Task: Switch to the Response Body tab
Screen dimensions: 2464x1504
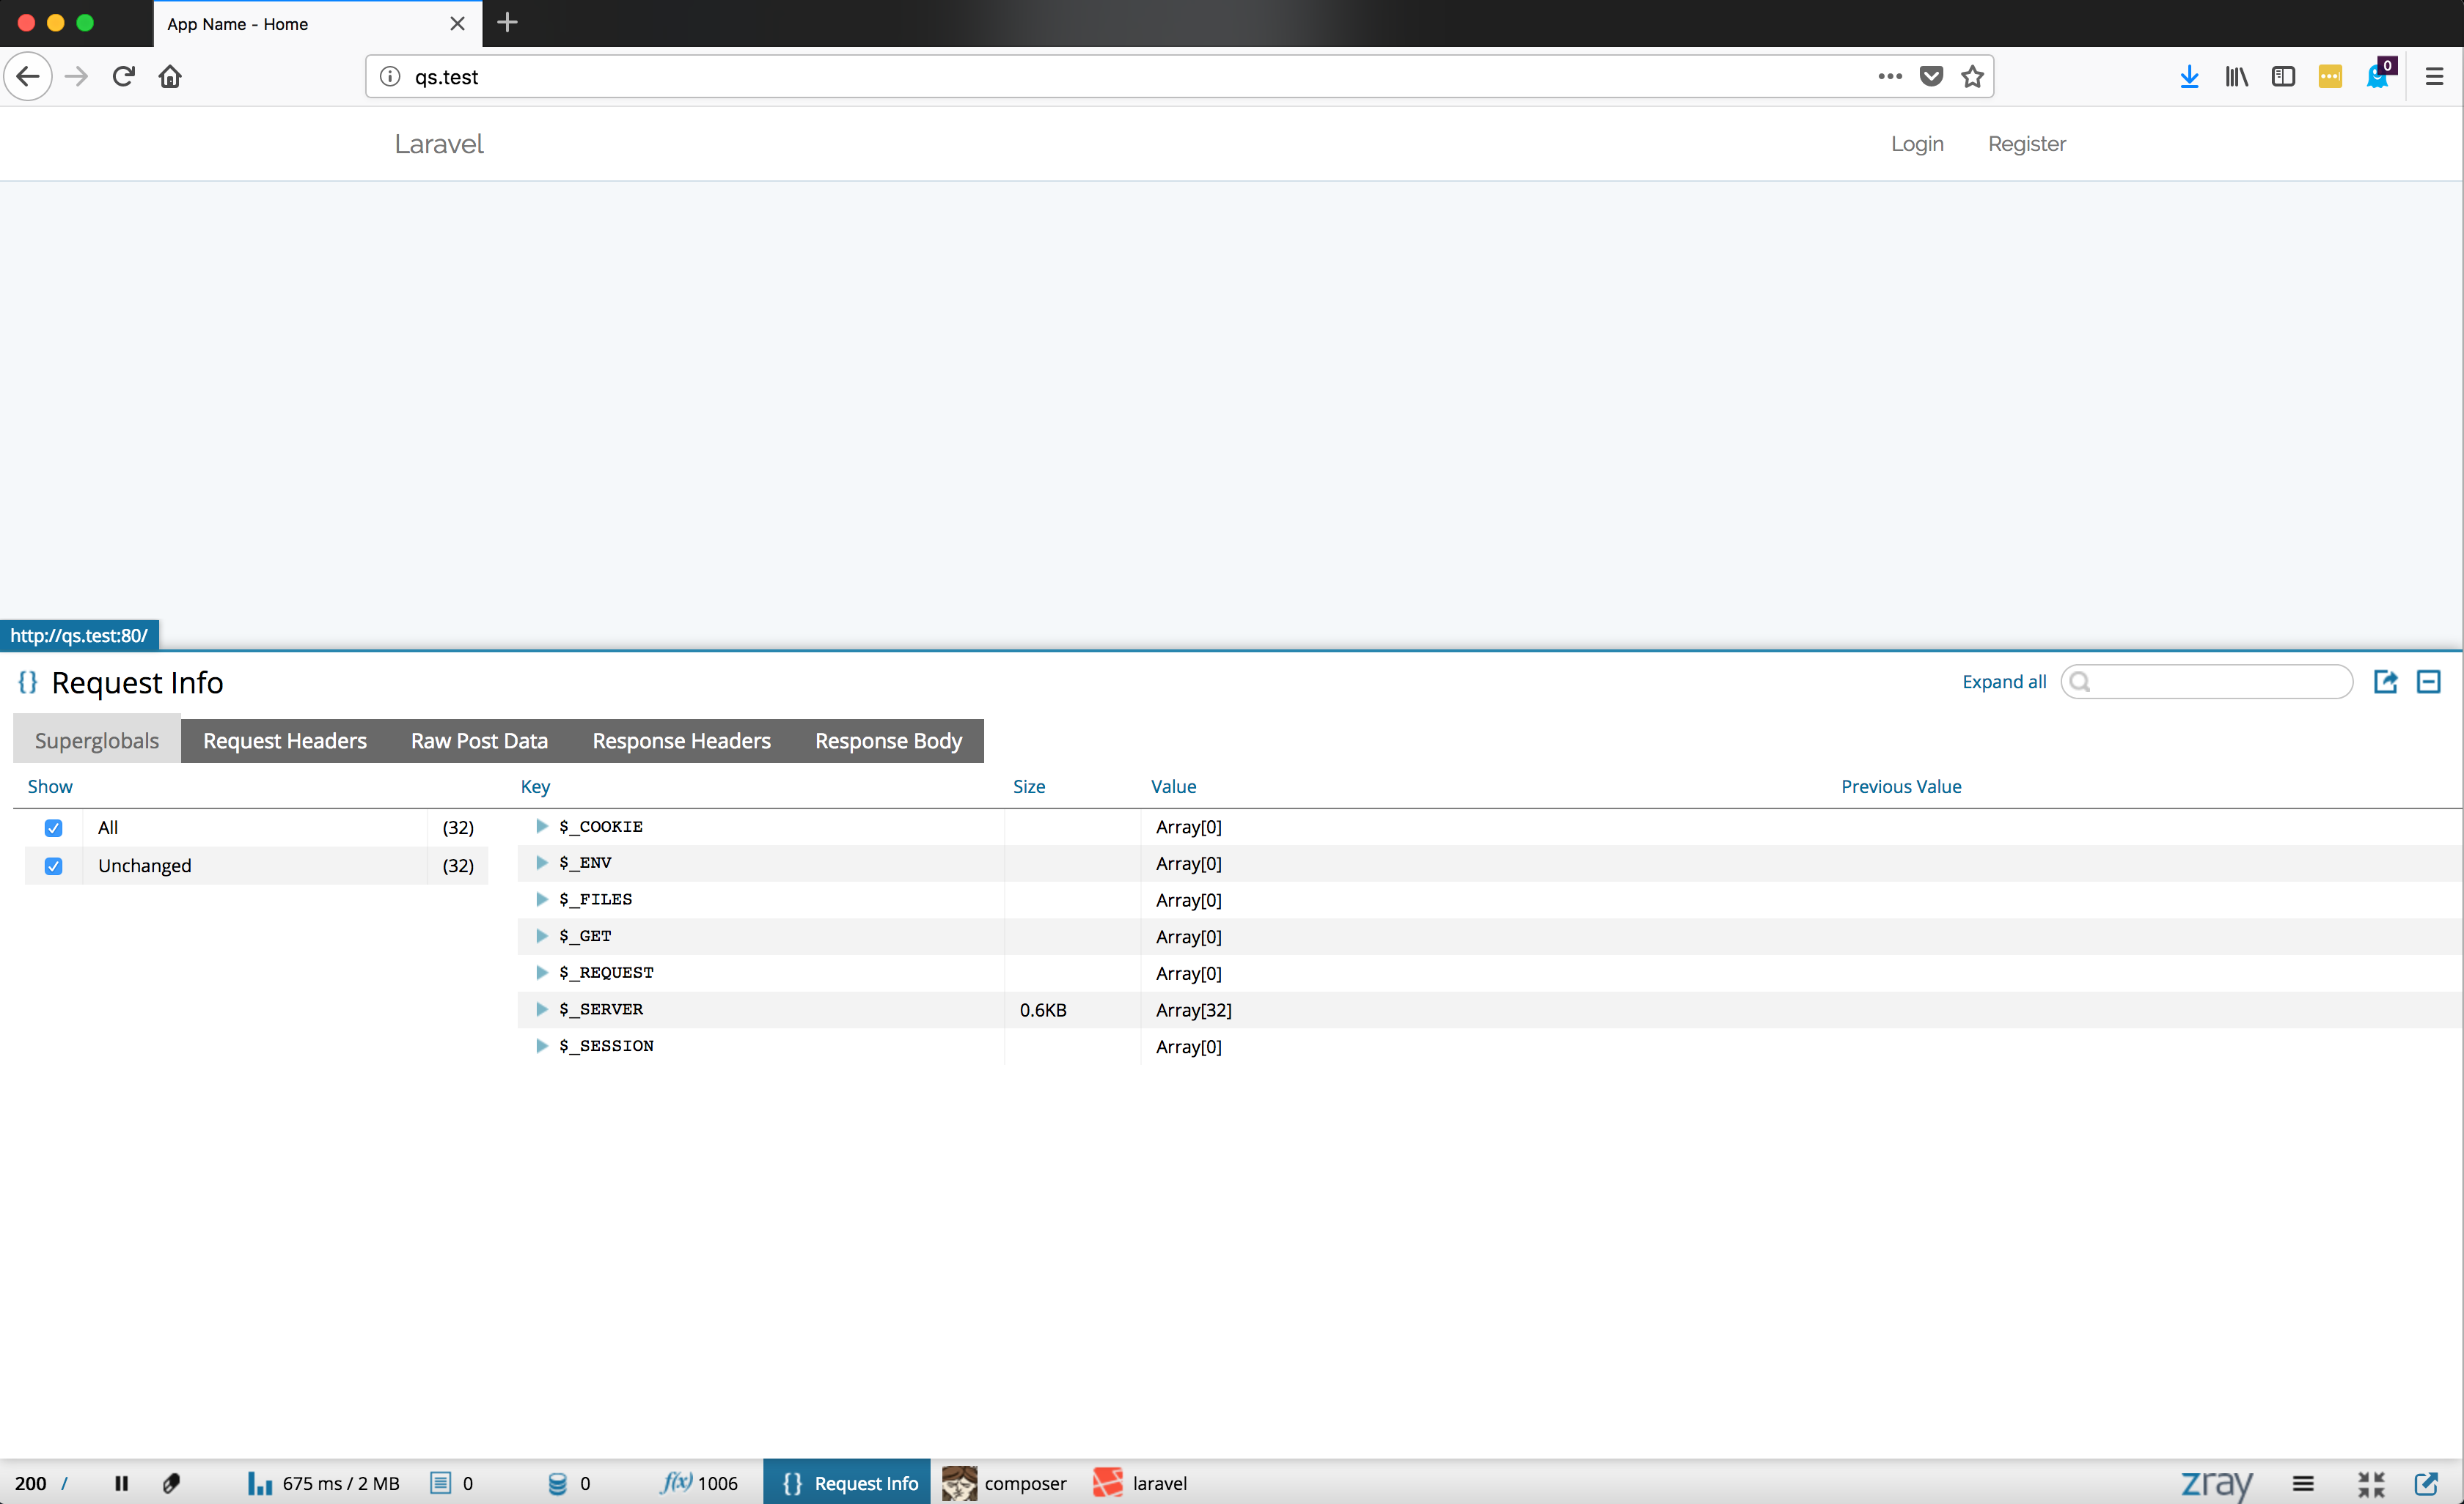Action: pyautogui.click(x=887, y=740)
